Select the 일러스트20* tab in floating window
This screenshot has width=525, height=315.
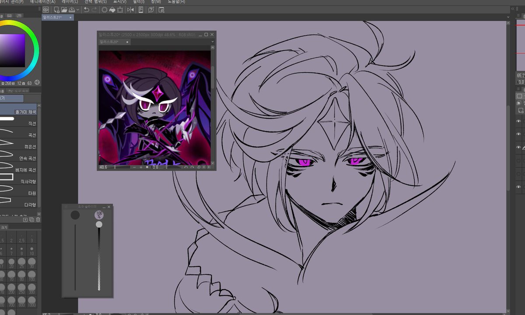115,42
